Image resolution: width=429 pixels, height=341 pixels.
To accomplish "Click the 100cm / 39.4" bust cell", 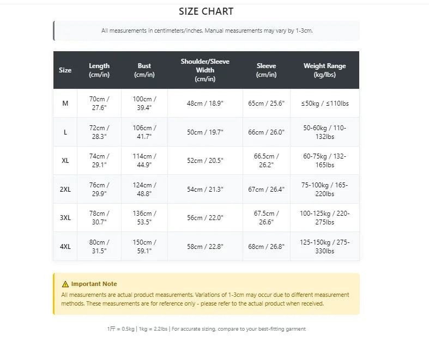I will click(x=144, y=103).
